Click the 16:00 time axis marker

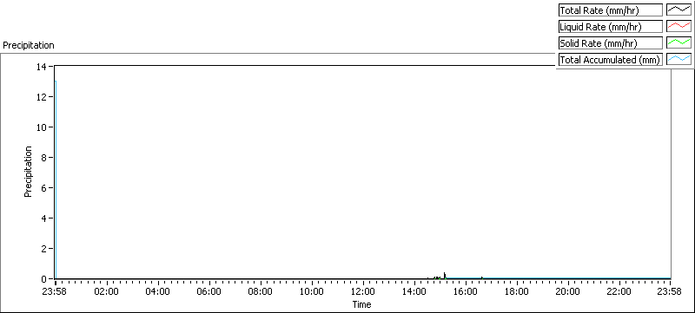pyautogui.click(x=466, y=291)
